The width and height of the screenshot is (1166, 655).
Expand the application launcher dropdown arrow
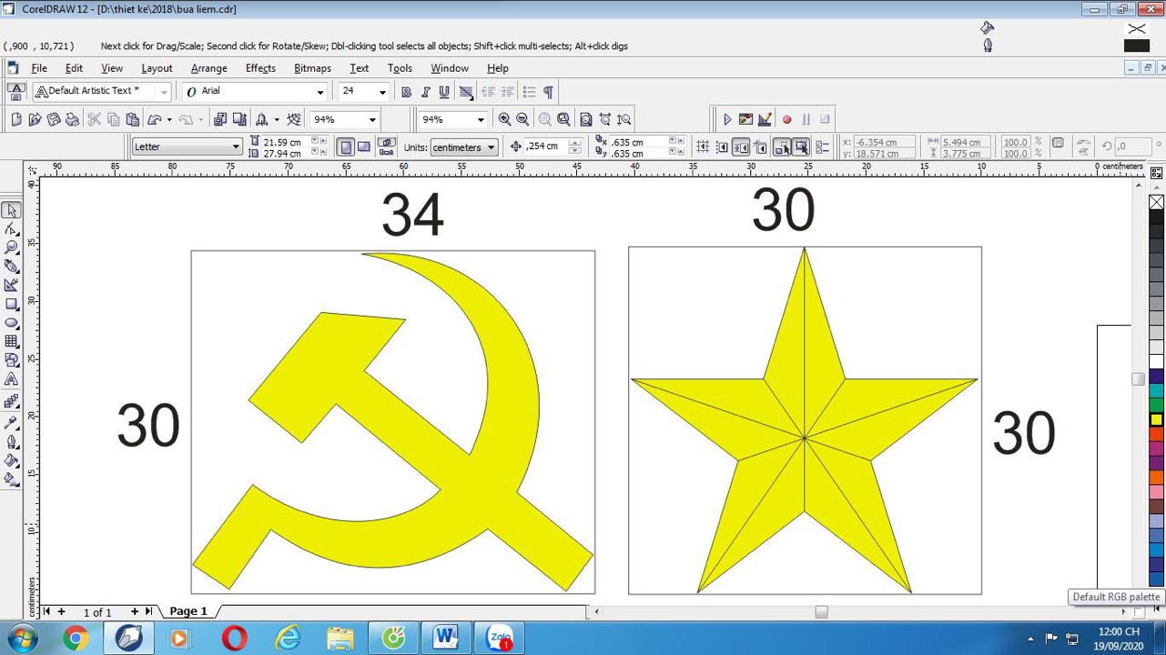click(277, 119)
